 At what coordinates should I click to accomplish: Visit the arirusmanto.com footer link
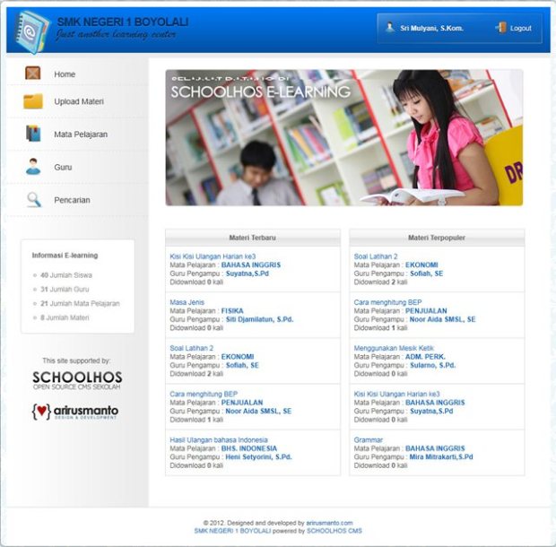[329, 522]
